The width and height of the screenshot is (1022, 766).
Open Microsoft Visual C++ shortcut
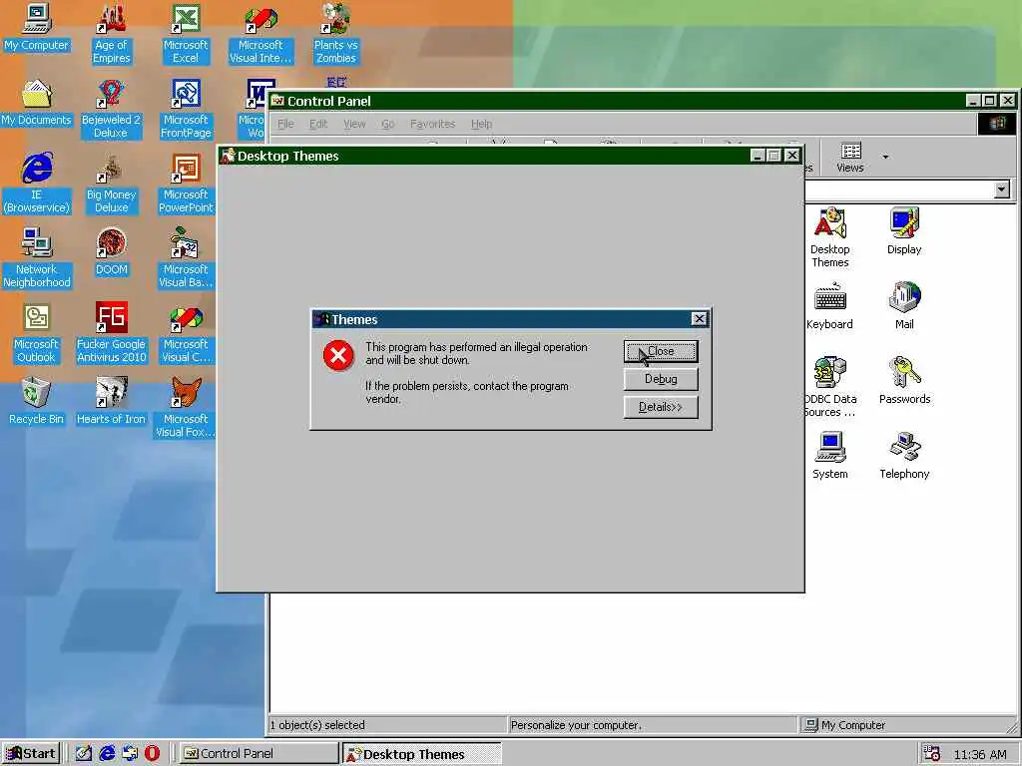tap(186, 333)
